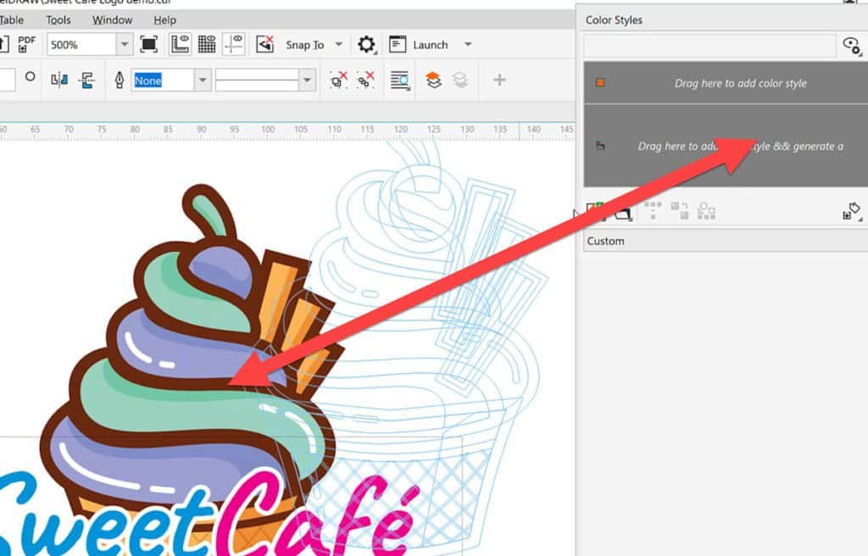Click the Launch button
The width and height of the screenshot is (868, 556).
pos(429,45)
